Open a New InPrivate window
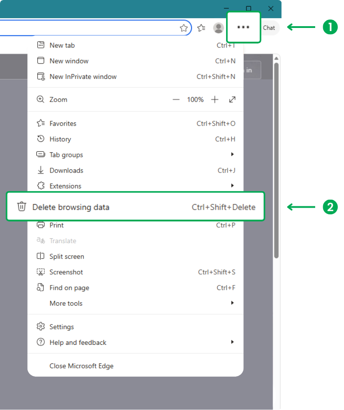 [82, 76]
